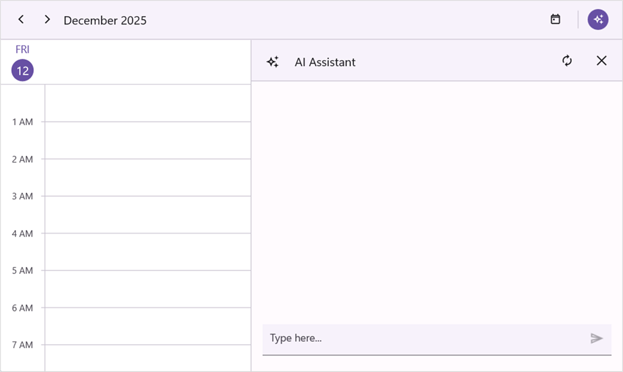
Task: Click the 5 AM time label
Action: 22,271
